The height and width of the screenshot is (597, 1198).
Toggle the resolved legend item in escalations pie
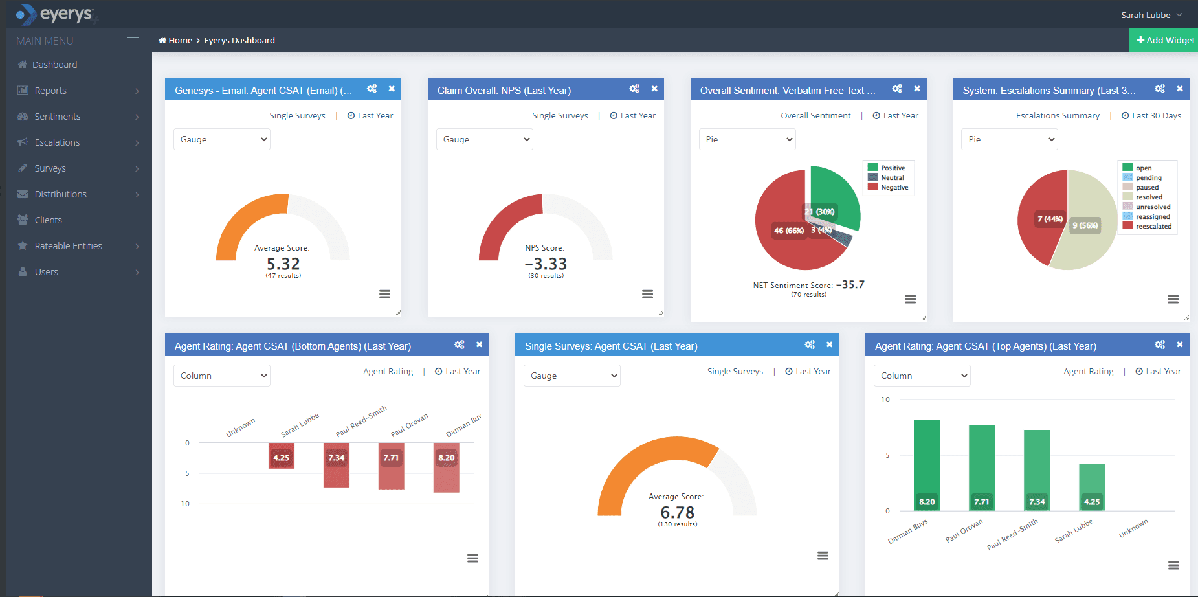click(x=1149, y=197)
